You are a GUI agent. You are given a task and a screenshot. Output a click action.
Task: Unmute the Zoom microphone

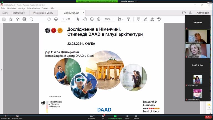pyautogui.click(x=5, y=116)
